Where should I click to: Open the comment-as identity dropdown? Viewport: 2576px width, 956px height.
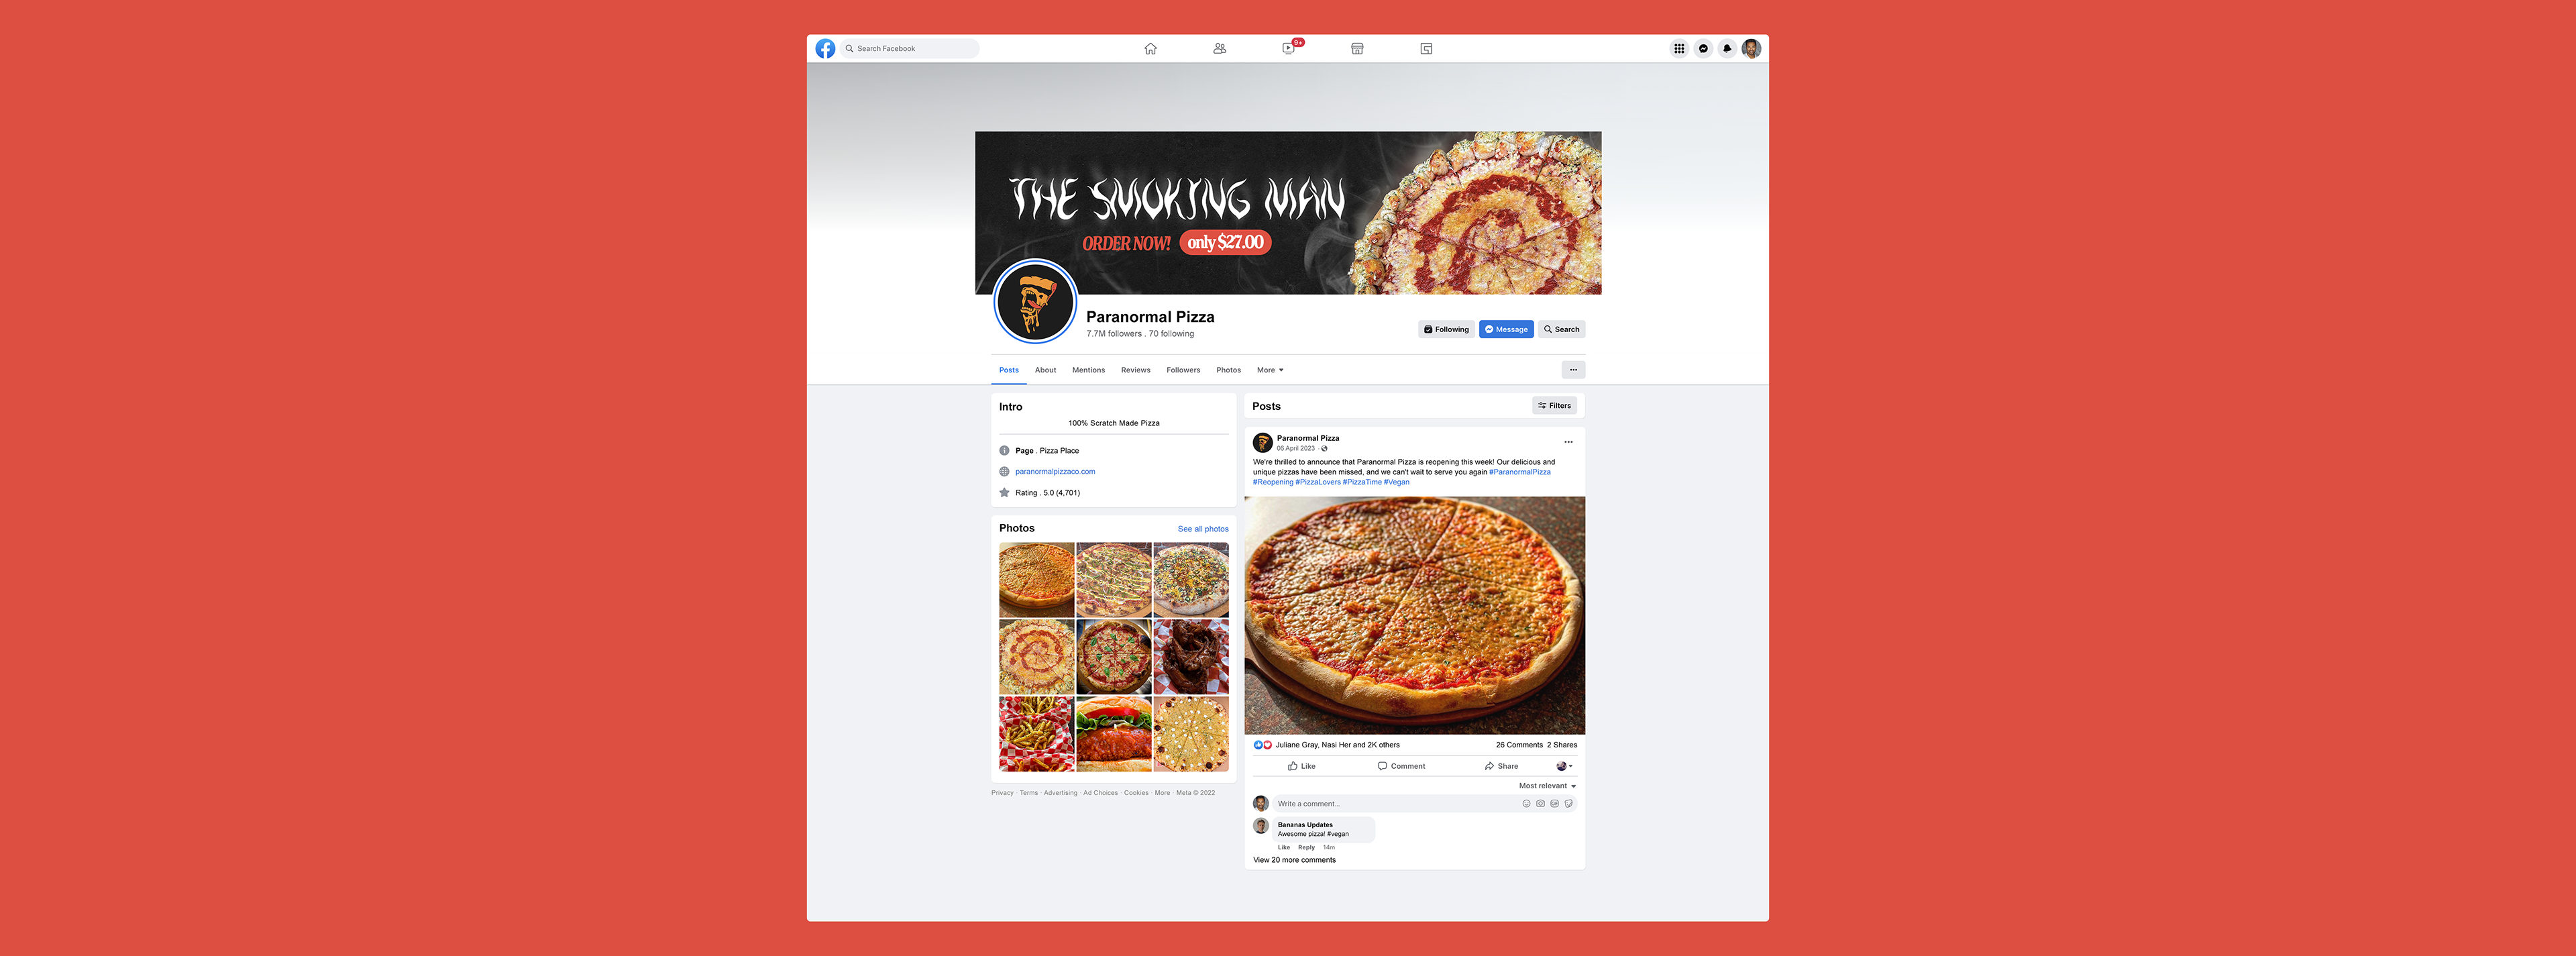[1564, 766]
